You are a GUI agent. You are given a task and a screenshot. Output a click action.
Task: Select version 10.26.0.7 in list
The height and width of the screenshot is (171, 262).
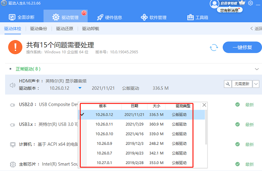(141, 153)
